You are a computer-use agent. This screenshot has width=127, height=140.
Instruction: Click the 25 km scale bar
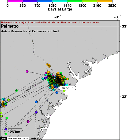click(x=15, y=131)
